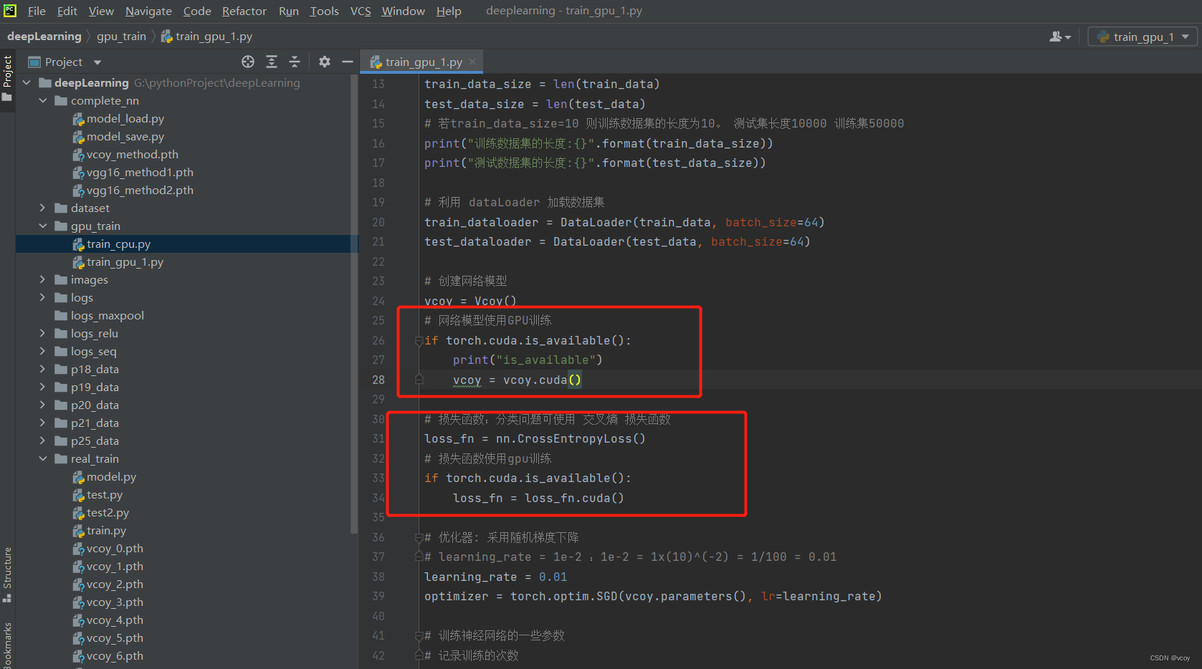Toggle the Project tool window side tab
The image size is (1202, 669).
[x=7, y=78]
